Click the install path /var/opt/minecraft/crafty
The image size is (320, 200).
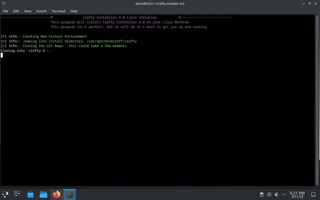pyautogui.click(x=112, y=41)
